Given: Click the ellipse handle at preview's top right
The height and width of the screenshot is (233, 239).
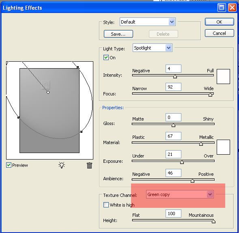Looking at the screenshot, I should pos(78,67).
